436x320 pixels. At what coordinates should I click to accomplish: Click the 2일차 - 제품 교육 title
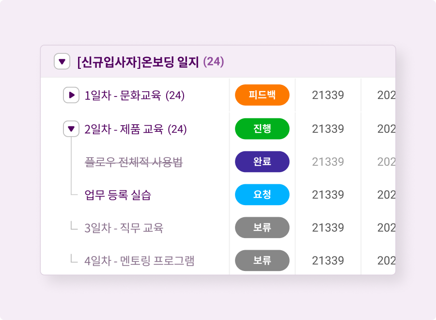pyautogui.click(x=135, y=129)
